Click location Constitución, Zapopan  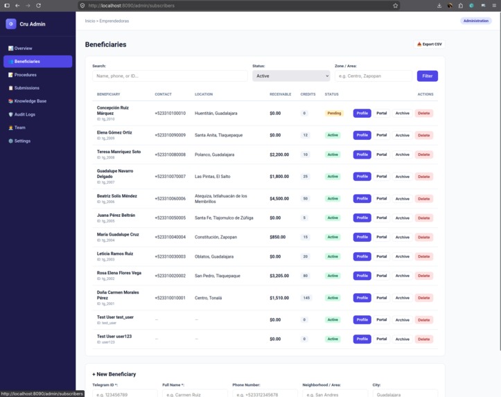point(216,237)
